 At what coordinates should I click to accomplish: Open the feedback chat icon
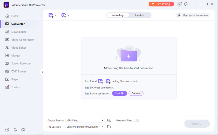23,130
